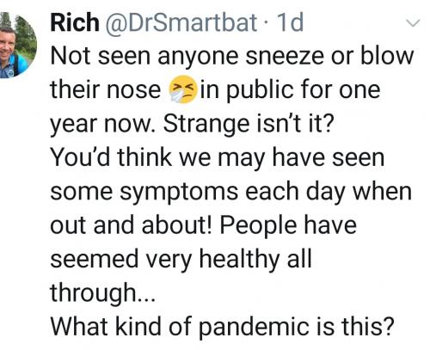This screenshot has width=430, height=350.
Task: Click the words 'People have' in the tweet
Action: [x=288, y=226]
